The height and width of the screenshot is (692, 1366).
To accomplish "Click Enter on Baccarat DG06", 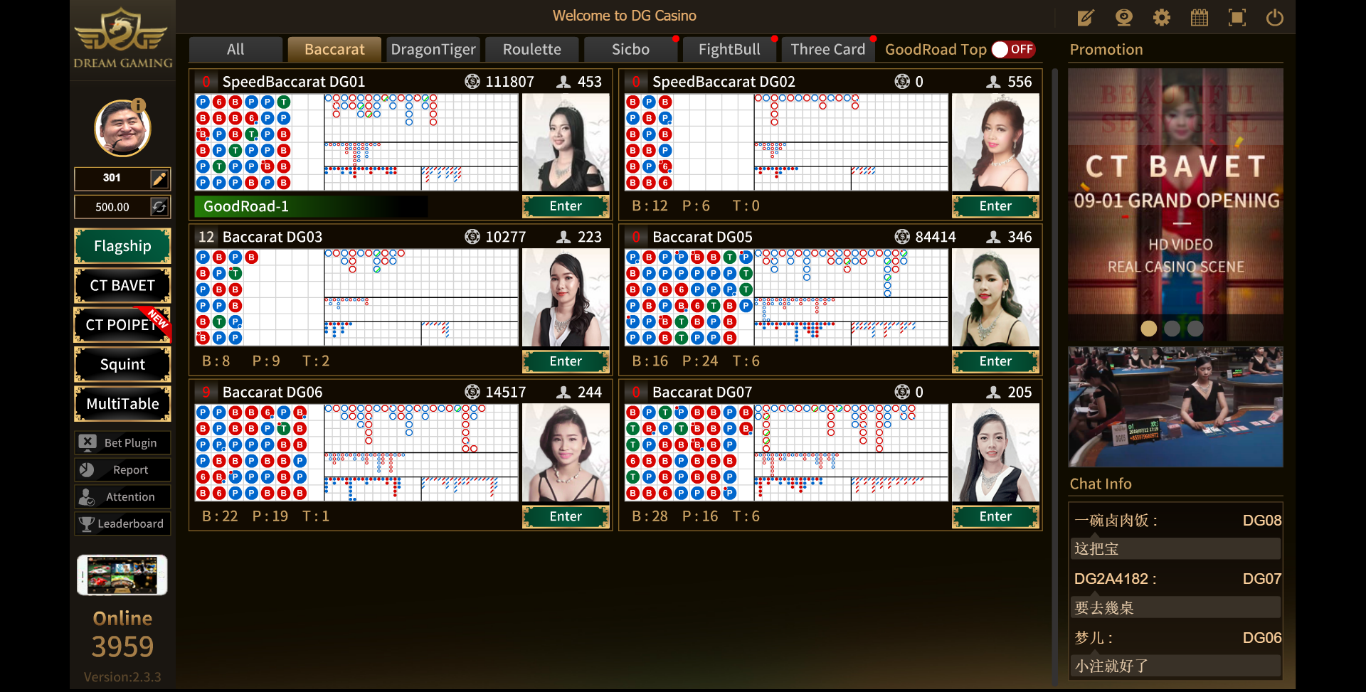I will click(x=566, y=516).
